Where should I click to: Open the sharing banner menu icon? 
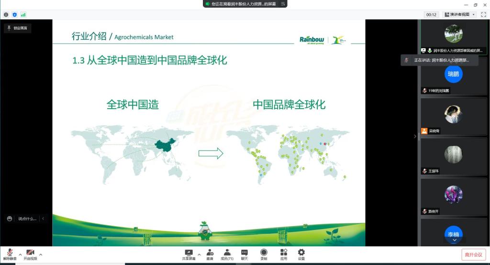pyautogui.click(x=283, y=4)
